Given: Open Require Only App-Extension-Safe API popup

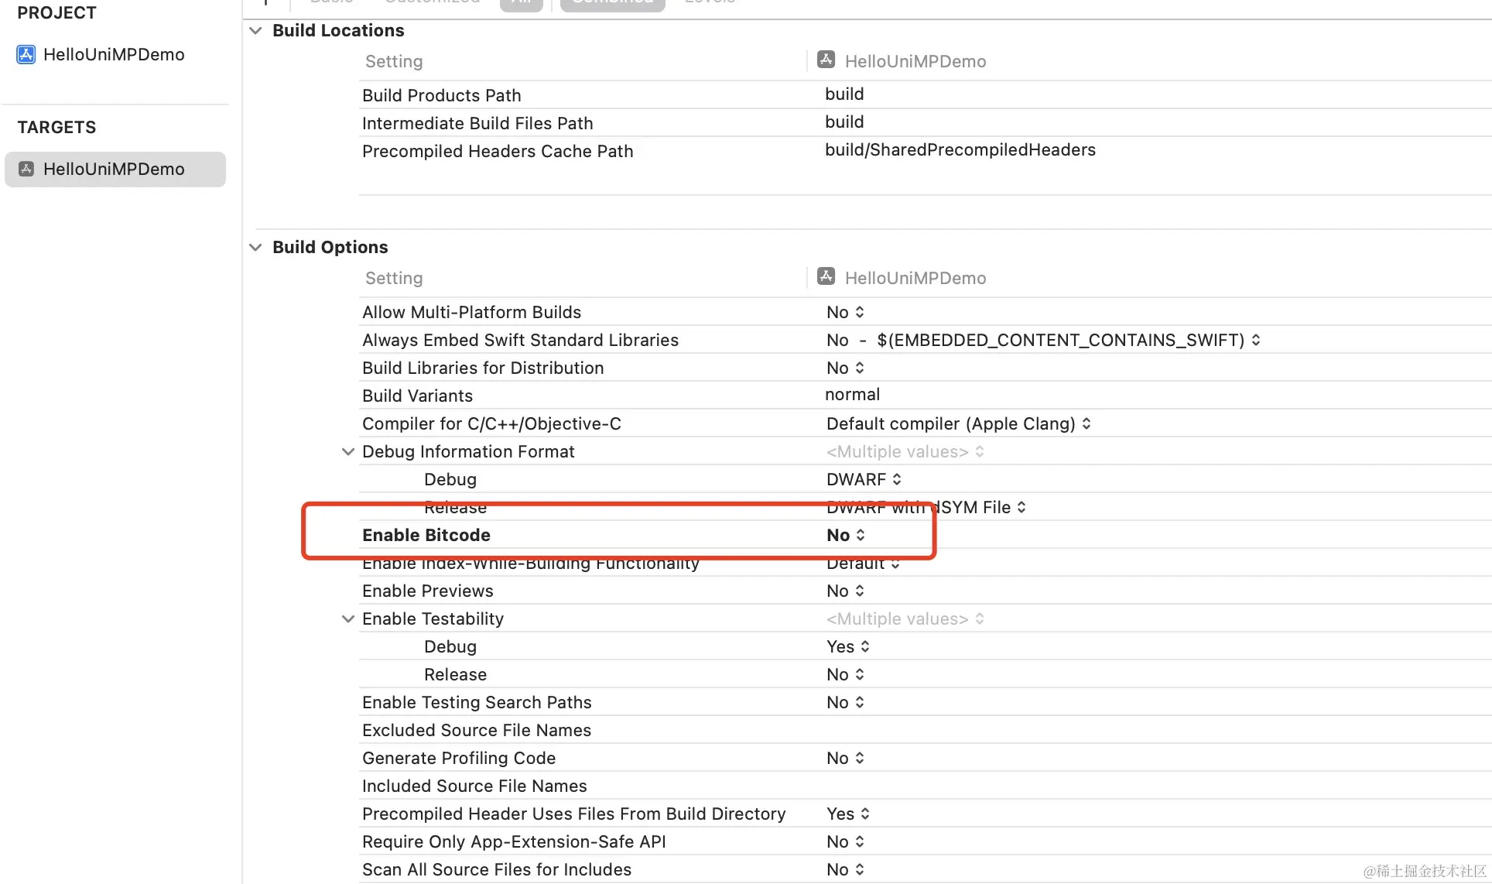Looking at the screenshot, I should 845,841.
